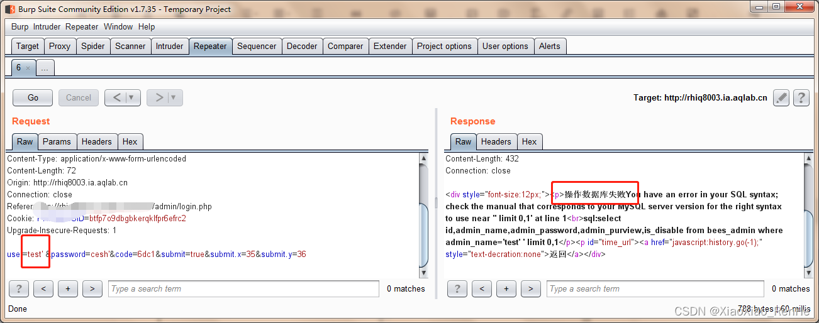Screen dimensions: 819x323
Task: Click the Go button to send request
Action: (x=33, y=97)
